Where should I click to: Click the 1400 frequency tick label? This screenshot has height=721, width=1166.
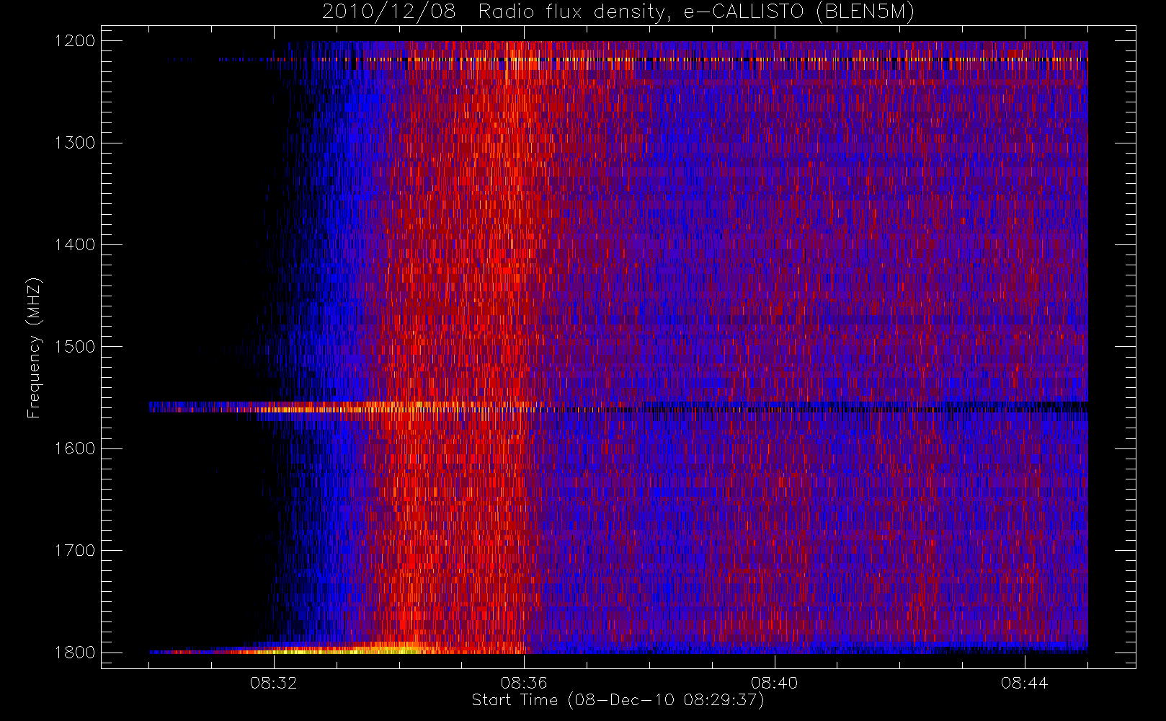click(75, 245)
